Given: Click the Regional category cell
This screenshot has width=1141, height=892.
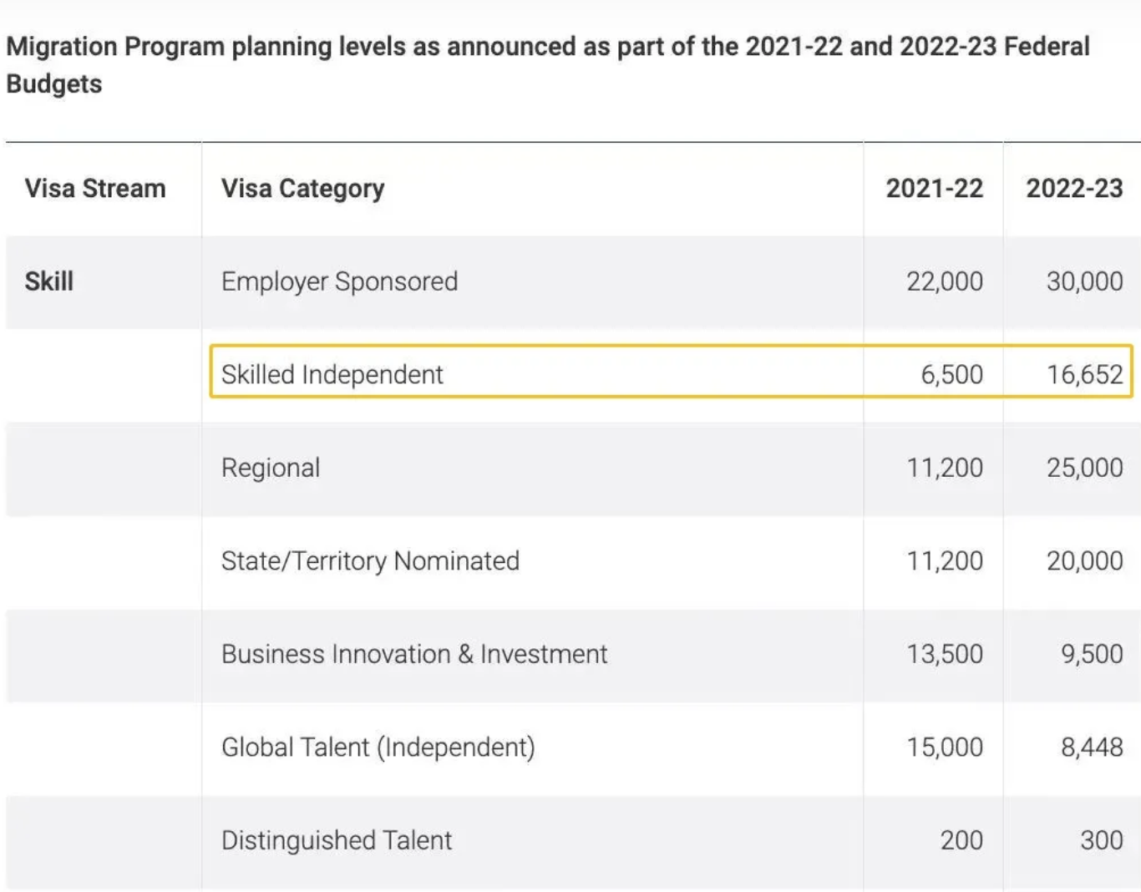Looking at the screenshot, I should 271,468.
